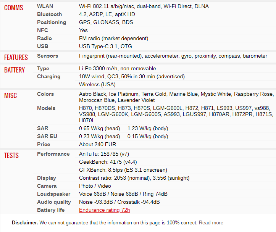This screenshot has height=232, width=276.
Task: Open the SAR EU spec label
Action: pos(47,136)
